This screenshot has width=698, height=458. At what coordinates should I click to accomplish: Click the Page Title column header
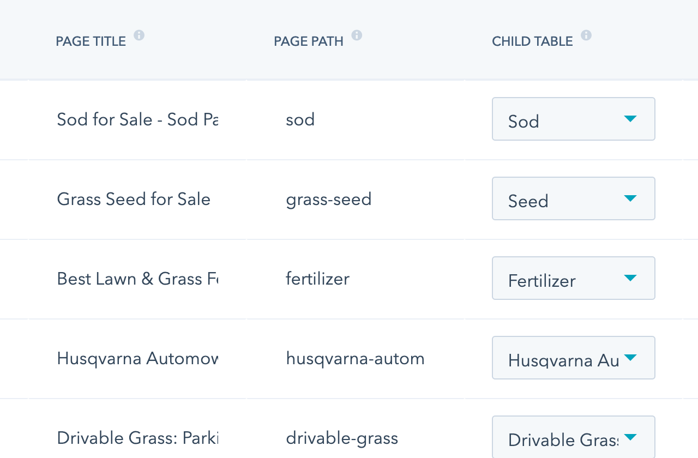[x=91, y=41]
